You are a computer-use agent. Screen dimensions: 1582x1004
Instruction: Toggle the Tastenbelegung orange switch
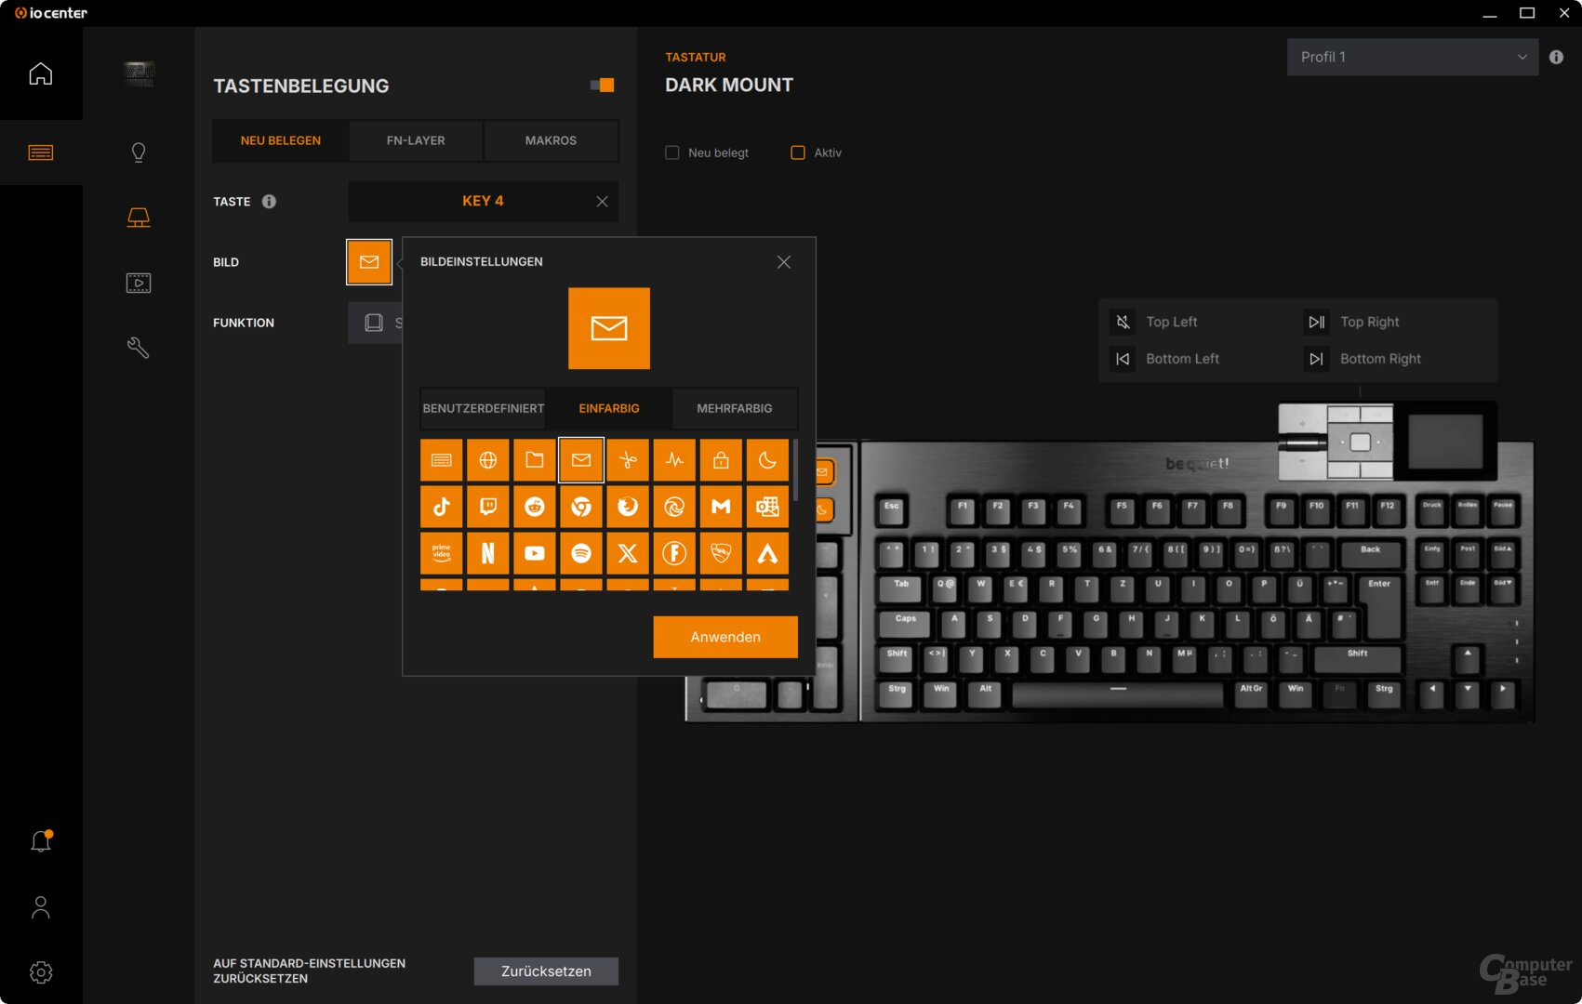click(603, 86)
